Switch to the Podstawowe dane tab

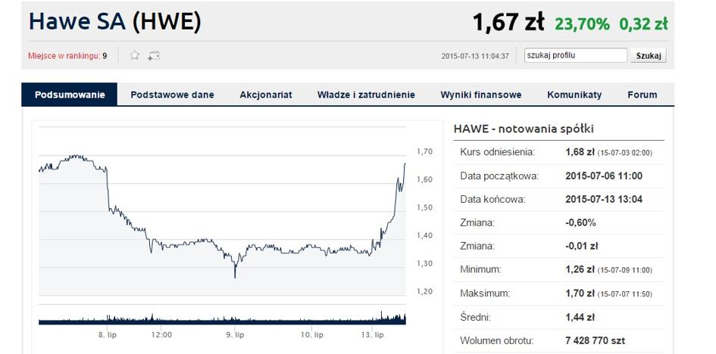click(x=172, y=95)
